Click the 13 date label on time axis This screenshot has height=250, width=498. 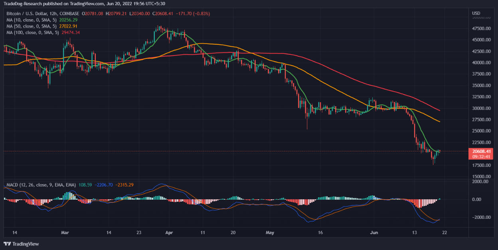[x=415, y=232]
